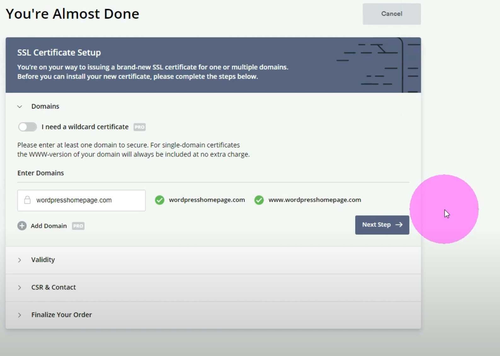Viewport: 500px width, 356px height.
Task: Expand the CSR & Contact chevron
Action: [20, 288]
